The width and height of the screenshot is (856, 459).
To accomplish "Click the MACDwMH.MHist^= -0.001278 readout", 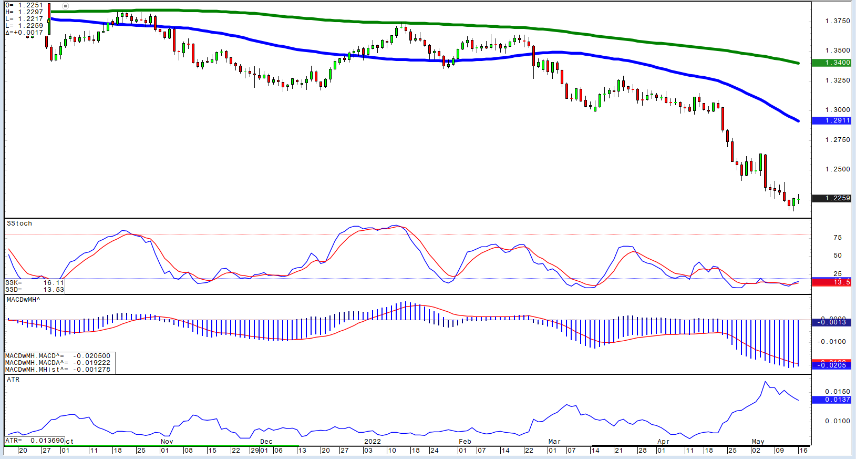I will tap(58, 370).
